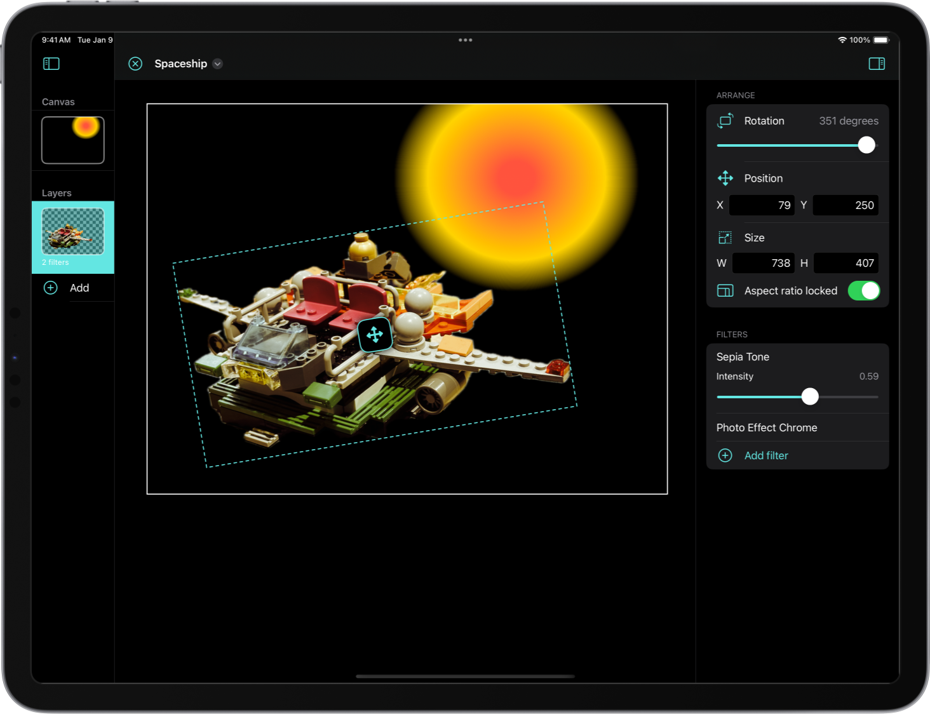The width and height of the screenshot is (930, 714).
Task: Click the close document X icon
Action: 135,64
